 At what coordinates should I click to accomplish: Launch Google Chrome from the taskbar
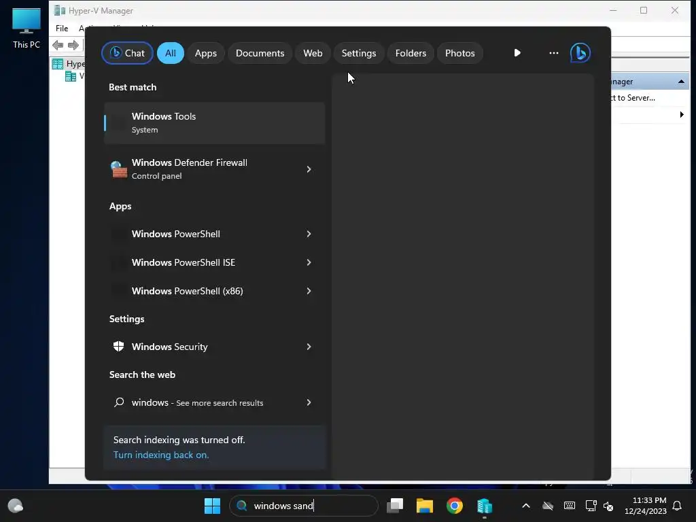(x=454, y=506)
